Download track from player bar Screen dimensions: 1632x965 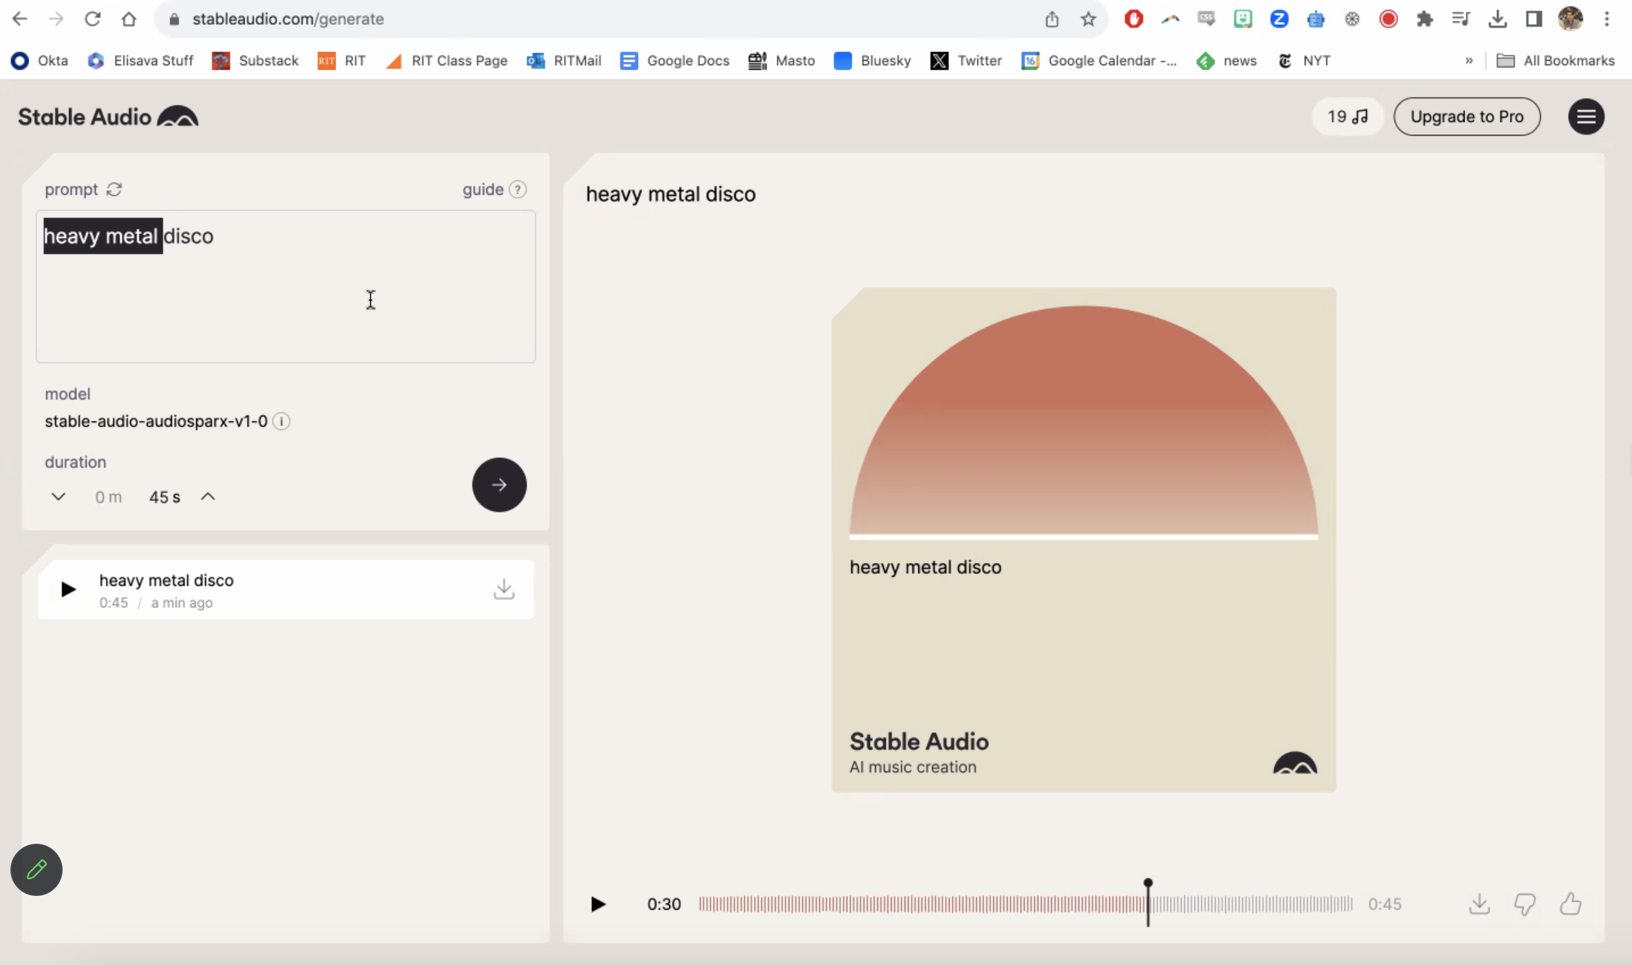point(1479,904)
